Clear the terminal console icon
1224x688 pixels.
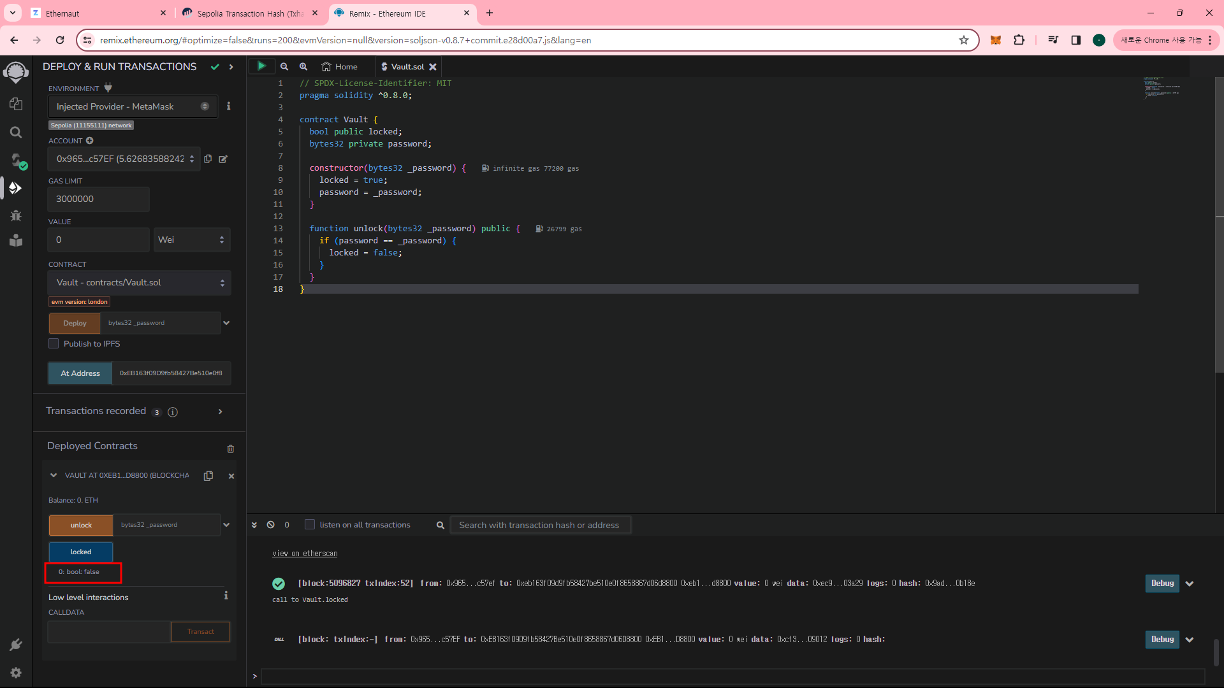(271, 525)
